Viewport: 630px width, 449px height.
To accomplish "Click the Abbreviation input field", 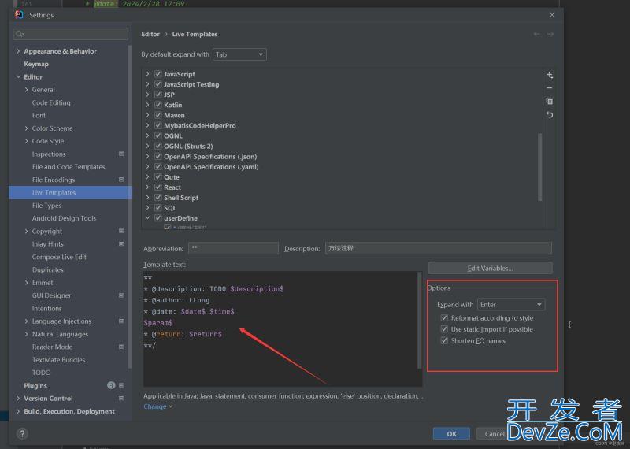I will [233, 248].
